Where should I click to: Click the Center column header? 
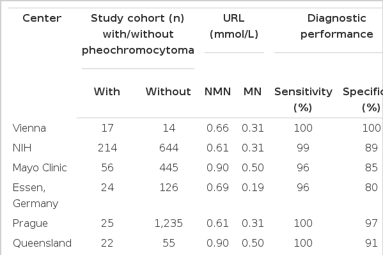42,19
